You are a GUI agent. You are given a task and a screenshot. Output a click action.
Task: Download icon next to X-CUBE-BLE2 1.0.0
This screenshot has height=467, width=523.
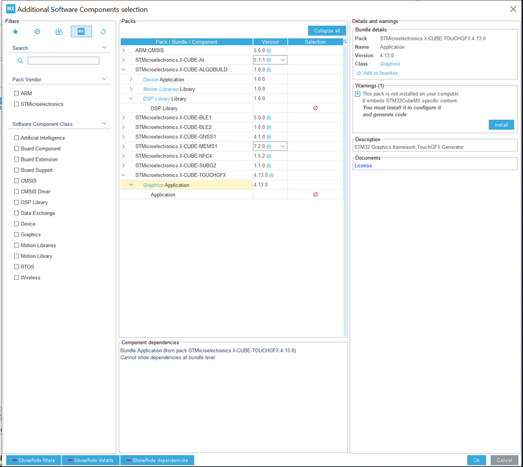269,128
